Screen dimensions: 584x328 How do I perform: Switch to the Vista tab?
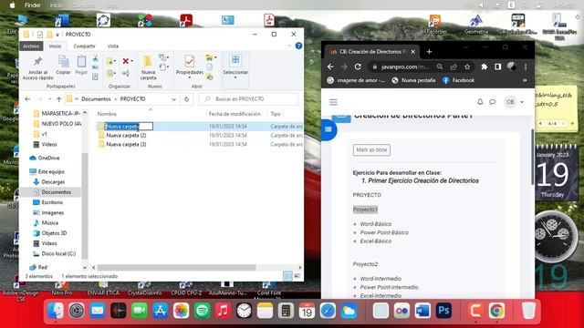click(113, 46)
